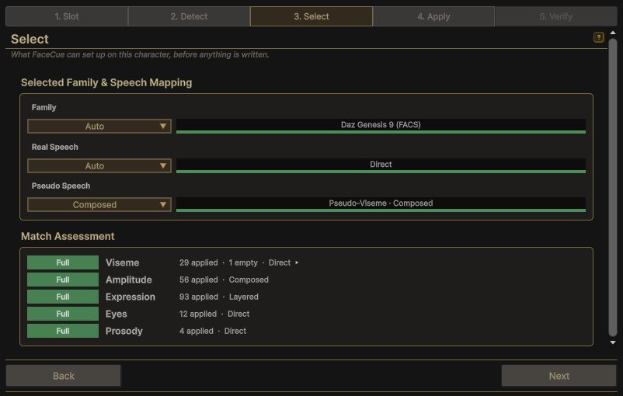Open the help question mark icon
Screen dimensions: 623x396
click(x=598, y=37)
